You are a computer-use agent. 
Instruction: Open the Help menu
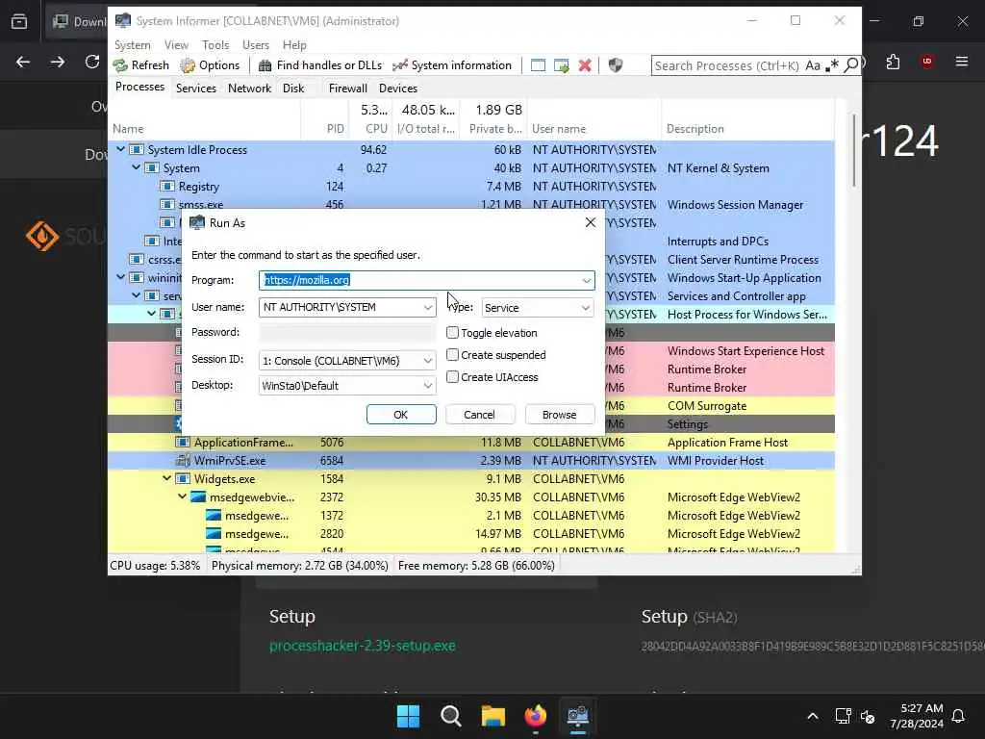click(294, 44)
